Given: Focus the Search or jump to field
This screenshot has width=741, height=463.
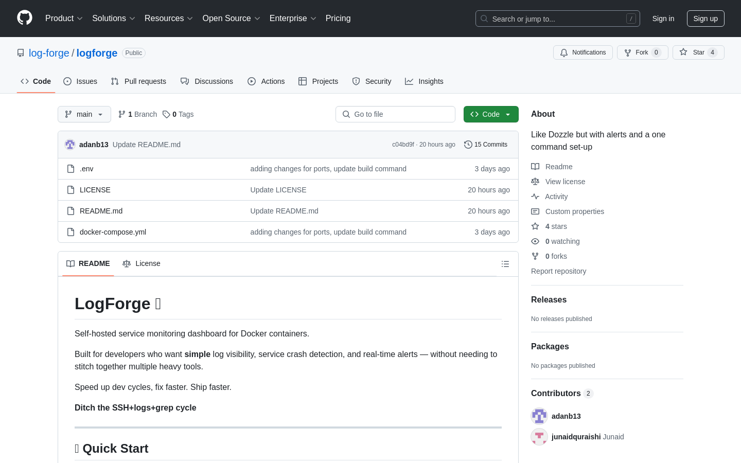Looking at the screenshot, I should (558, 19).
